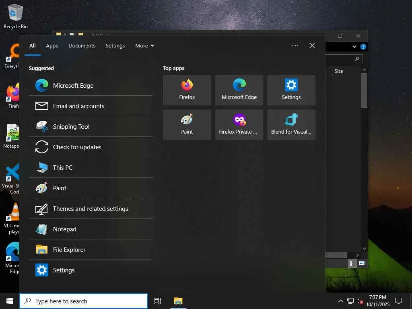Switch to the Settings search tab
The height and width of the screenshot is (309, 412).
(x=115, y=46)
